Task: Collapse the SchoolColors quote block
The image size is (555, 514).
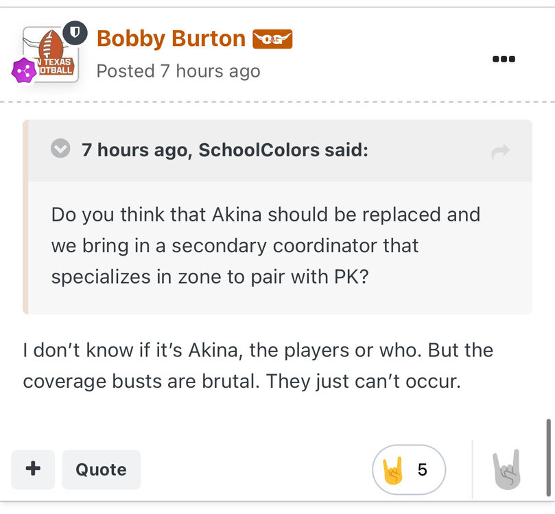Action: [x=60, y=149]
